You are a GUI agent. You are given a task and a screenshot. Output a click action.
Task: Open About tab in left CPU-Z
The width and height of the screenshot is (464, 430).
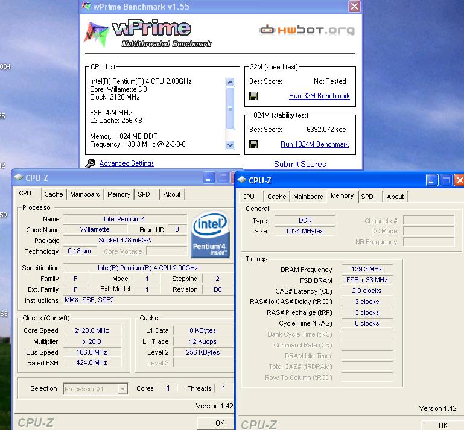(x=171, y=194)
